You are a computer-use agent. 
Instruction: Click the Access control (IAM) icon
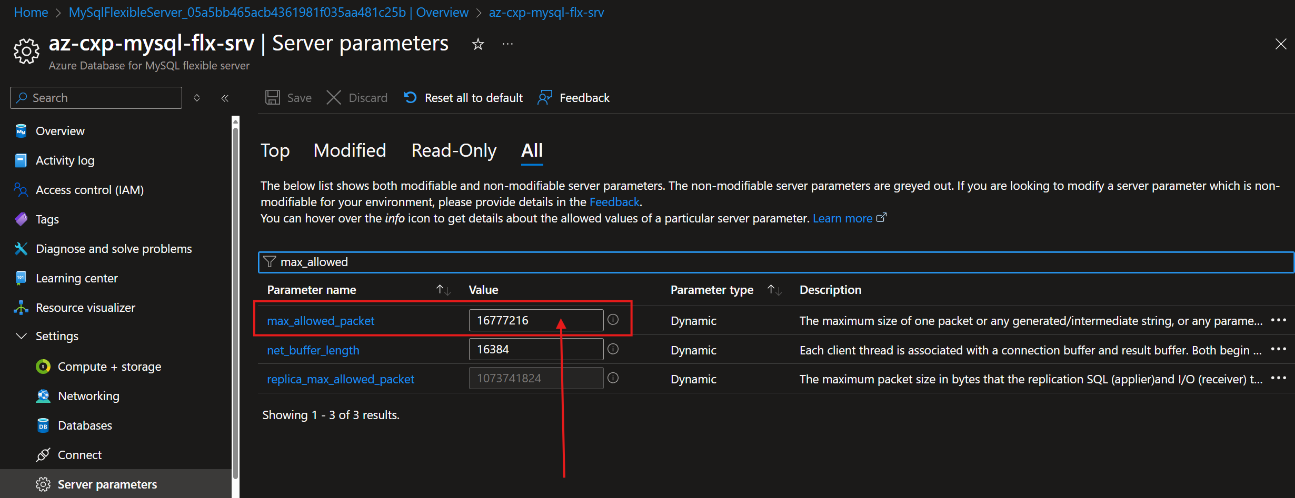21,190
